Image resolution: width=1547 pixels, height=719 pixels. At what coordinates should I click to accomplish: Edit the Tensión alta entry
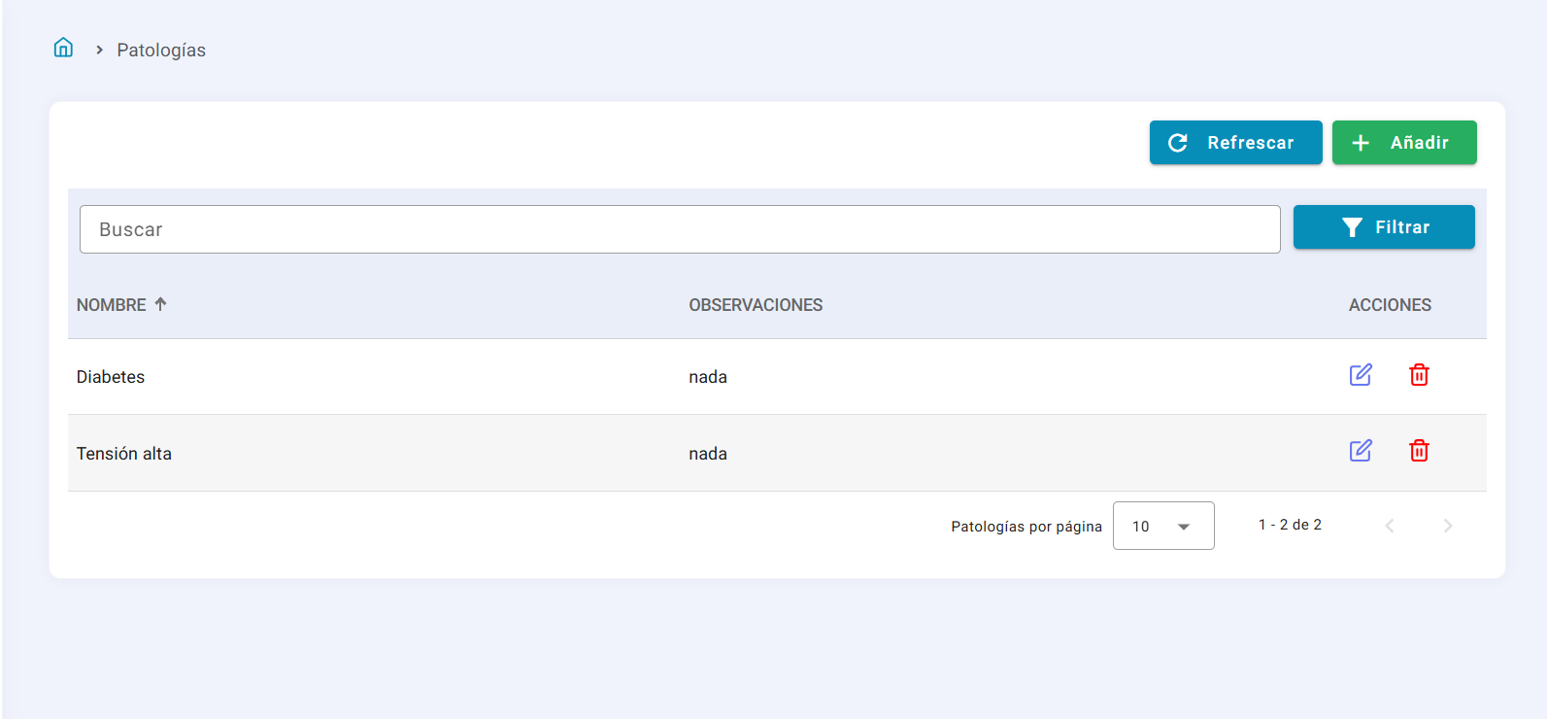1361,451
